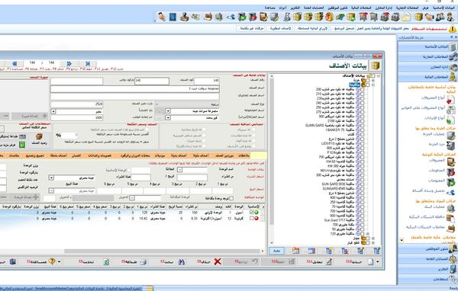This screenshot has width=458, height=291.
Task: Switch to the الضمان tab
Action: point(76,155)
